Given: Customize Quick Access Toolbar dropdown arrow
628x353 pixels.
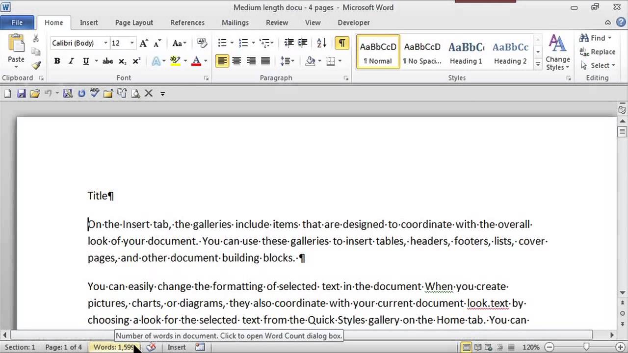Looking at the screenshot, I should coord(162,93).
